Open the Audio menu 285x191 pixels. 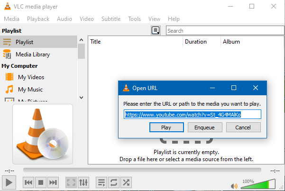pos(64,19)
